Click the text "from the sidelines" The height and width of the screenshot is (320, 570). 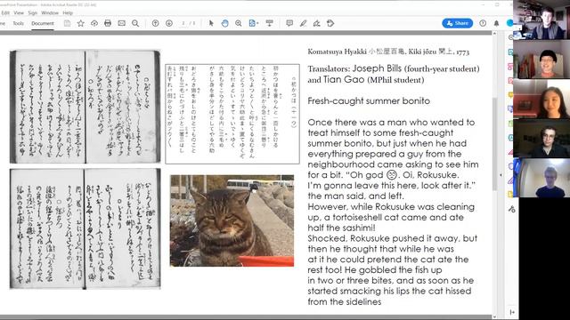(345, 301)
